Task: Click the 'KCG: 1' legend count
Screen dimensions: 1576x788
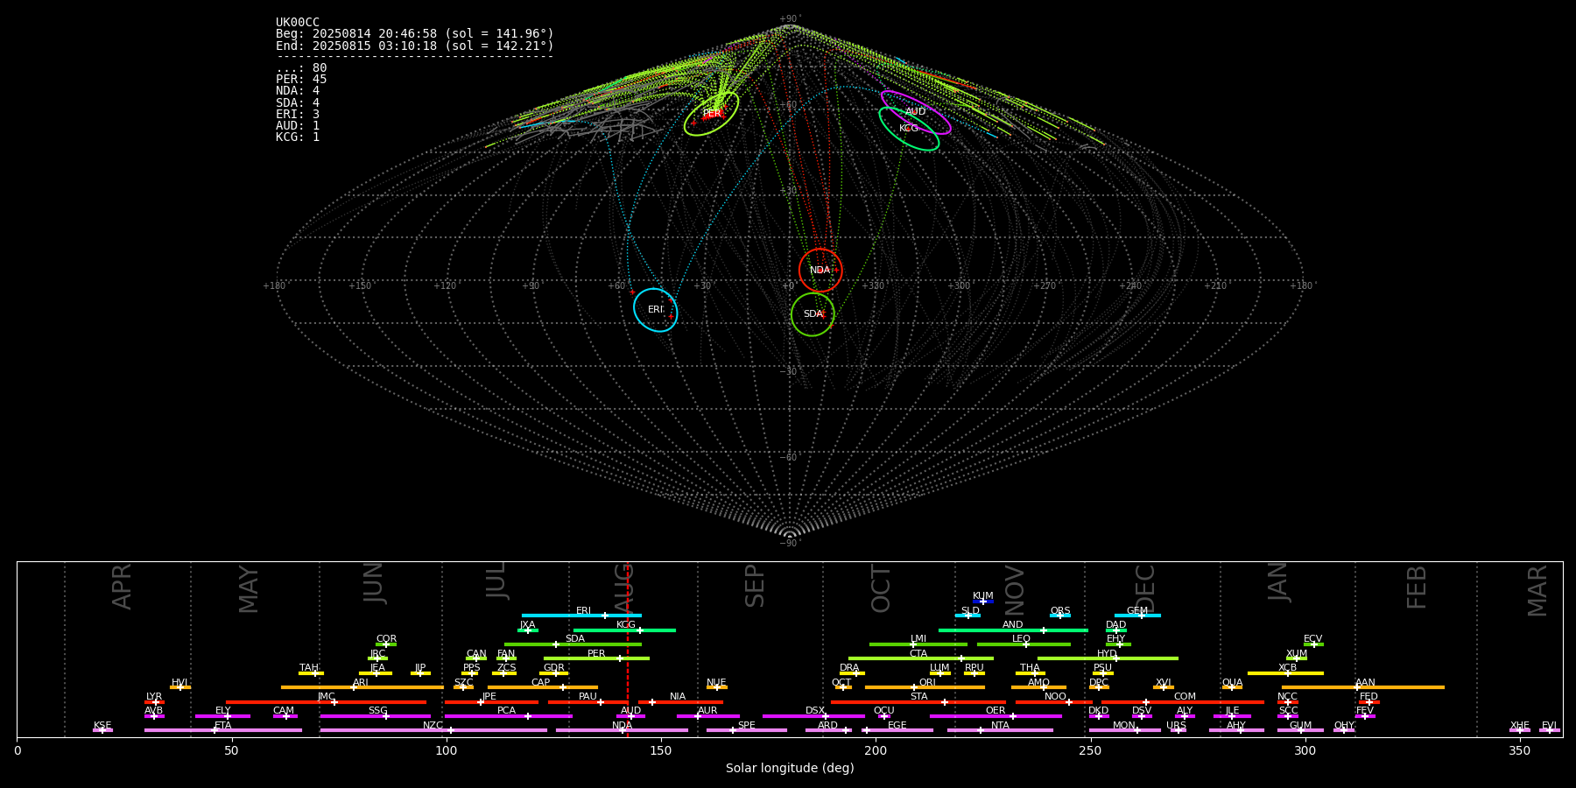Action: click(x=298, y=137)
